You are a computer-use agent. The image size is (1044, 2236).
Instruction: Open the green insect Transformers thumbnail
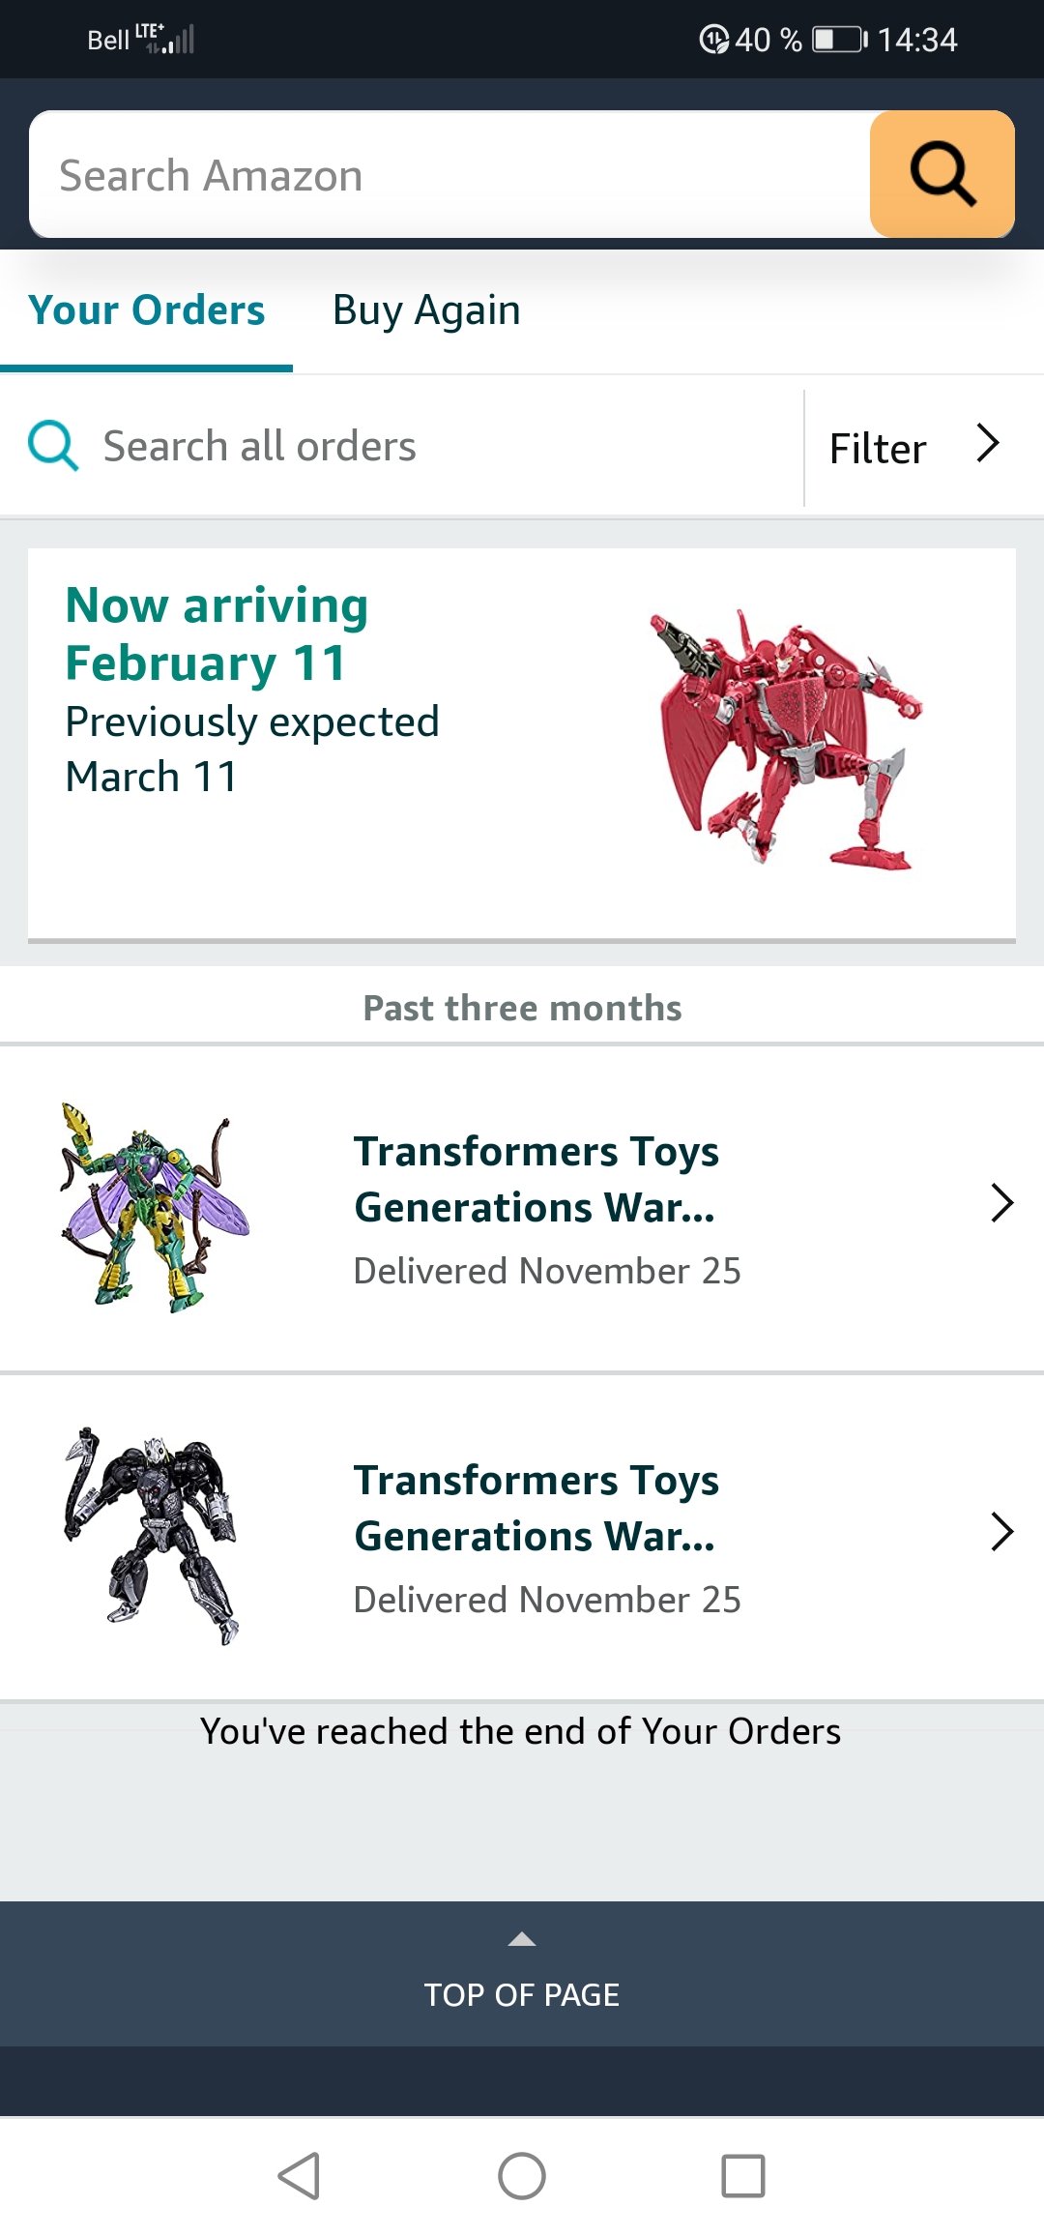[155, 1207]
